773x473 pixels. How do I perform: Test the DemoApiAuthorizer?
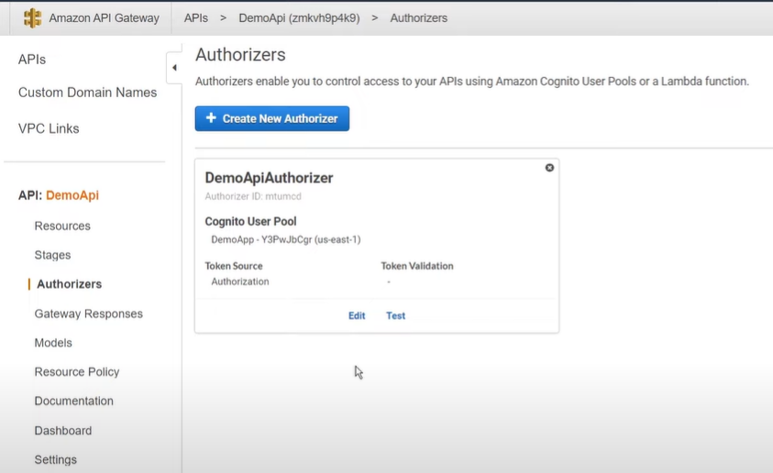coord(395,316)
